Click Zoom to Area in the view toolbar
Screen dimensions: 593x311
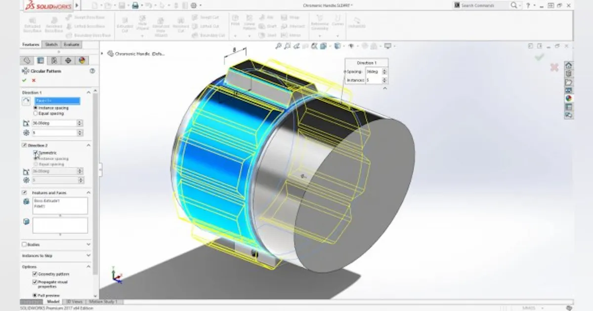(288, 46)
